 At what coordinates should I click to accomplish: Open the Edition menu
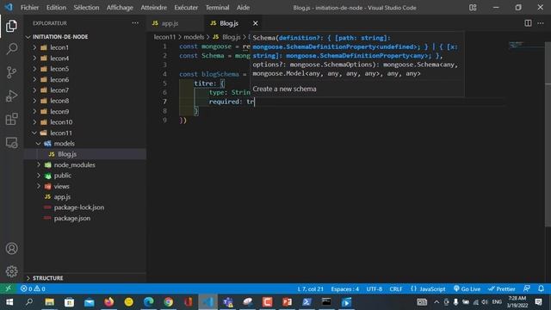pyautogui.click(x=56, y=8)
